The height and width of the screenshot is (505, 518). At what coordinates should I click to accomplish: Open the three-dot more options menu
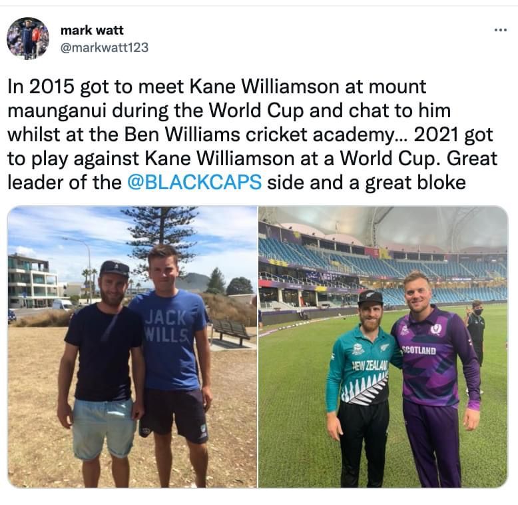point(500,30)
